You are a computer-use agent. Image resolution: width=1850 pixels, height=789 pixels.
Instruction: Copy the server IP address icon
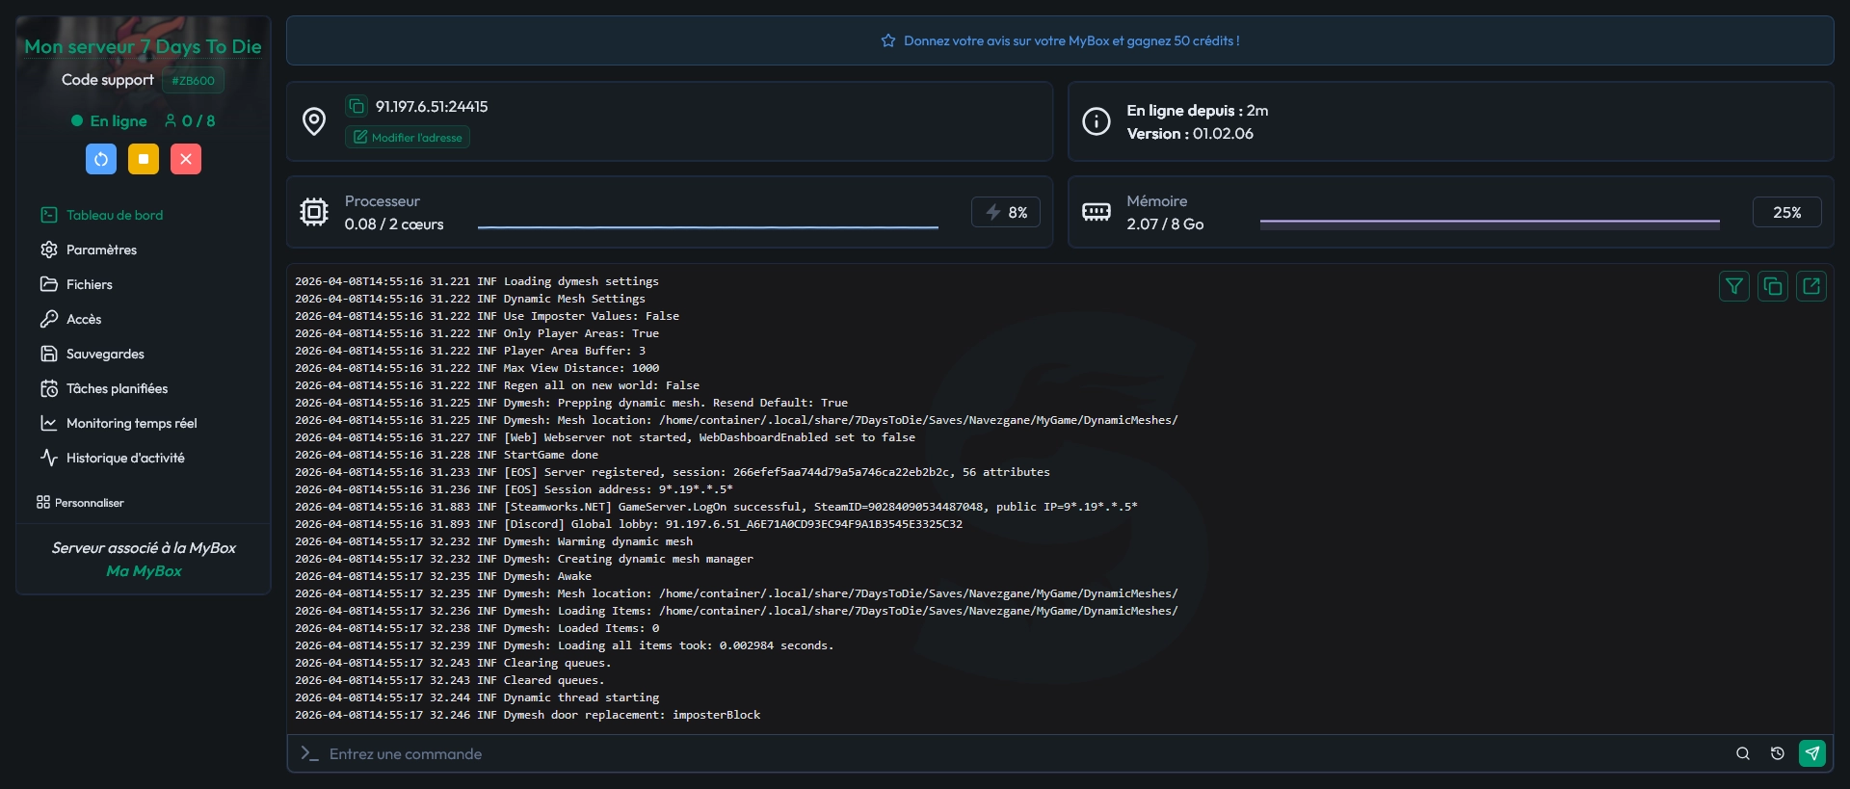tap(357, 106)
